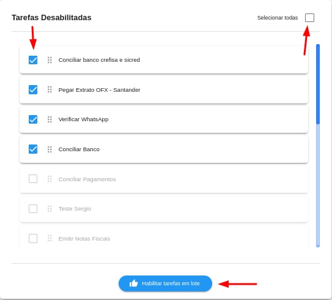Viewport: 332px width, 300px height.
Task: Uncheck the Conciliar Banco checkbox
Action: (33, 149)
